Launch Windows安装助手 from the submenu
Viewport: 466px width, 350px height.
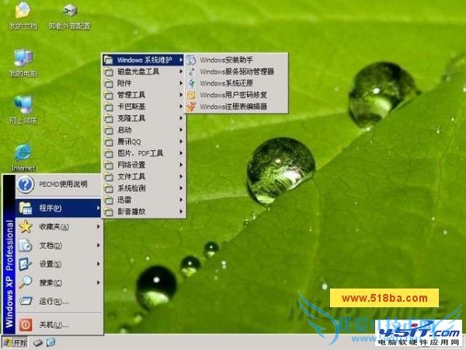tap(237, 60)
